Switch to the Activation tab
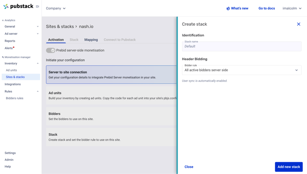The width and height of the screenshot is (307, 174). coord(56,40)
